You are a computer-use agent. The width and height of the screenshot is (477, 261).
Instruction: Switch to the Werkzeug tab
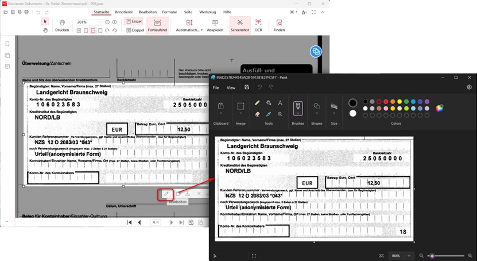pyautogui.click(x=207, y=12)
